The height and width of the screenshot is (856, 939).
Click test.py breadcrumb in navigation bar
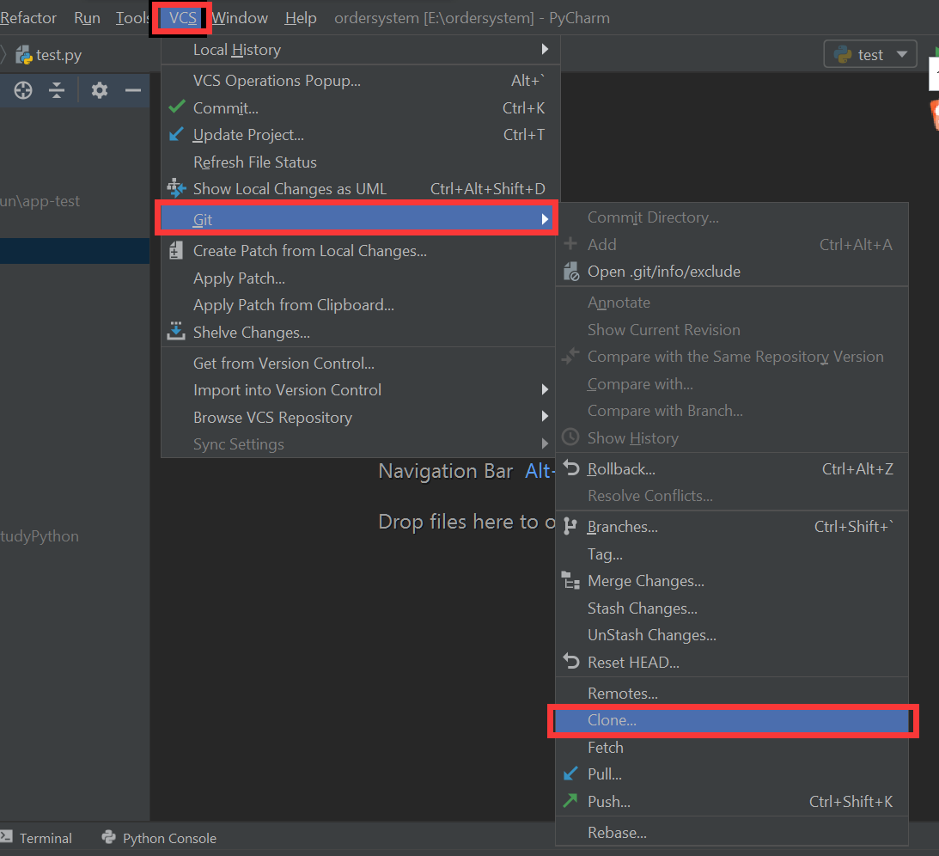click(x=48, y=55)
